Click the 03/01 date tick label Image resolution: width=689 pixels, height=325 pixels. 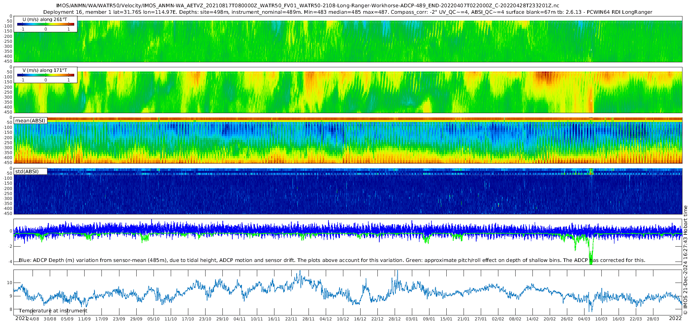pos(412,319)
